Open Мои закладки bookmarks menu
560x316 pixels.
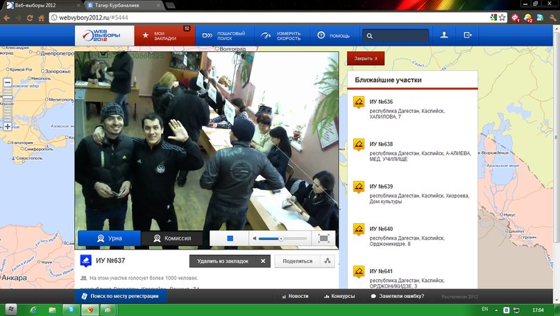(x=164, y=35)
